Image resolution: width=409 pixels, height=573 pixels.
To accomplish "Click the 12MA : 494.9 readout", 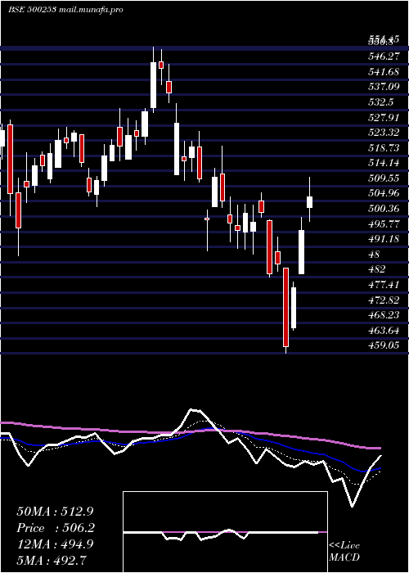I will (55, 544).
